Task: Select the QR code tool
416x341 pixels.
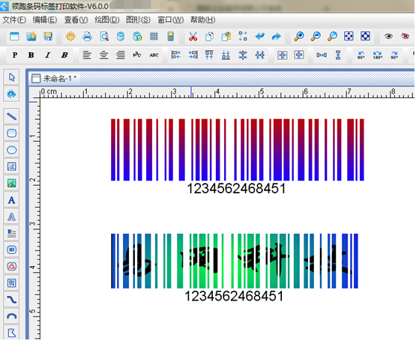Action: 11,283
